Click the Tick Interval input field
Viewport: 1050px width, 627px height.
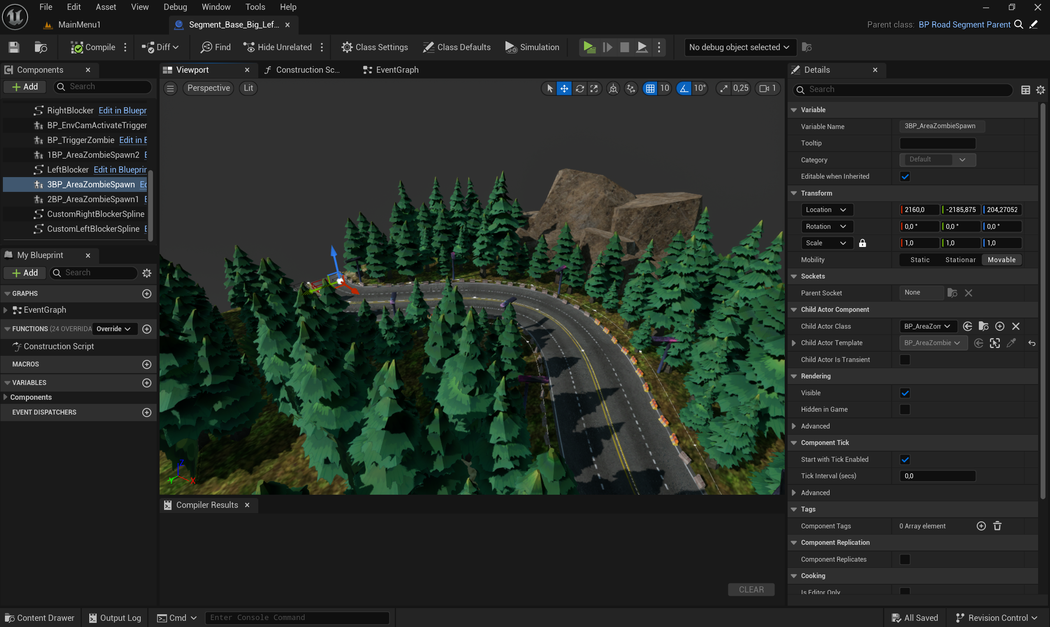click(x=938, y=476)
